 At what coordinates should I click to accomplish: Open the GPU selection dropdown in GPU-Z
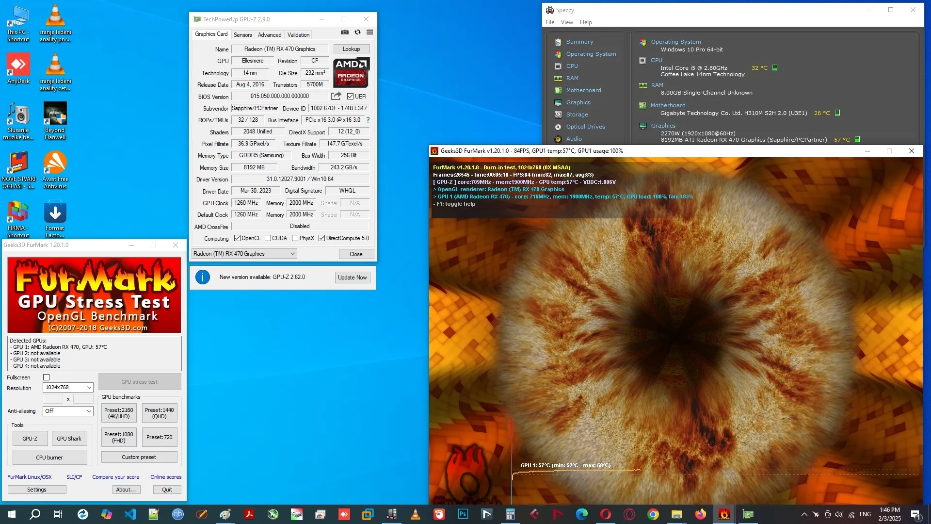(244, 254)
